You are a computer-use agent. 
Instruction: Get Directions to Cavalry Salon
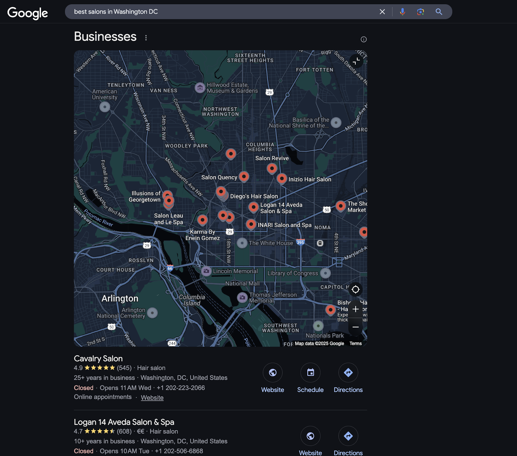click(x=348, y=378)
